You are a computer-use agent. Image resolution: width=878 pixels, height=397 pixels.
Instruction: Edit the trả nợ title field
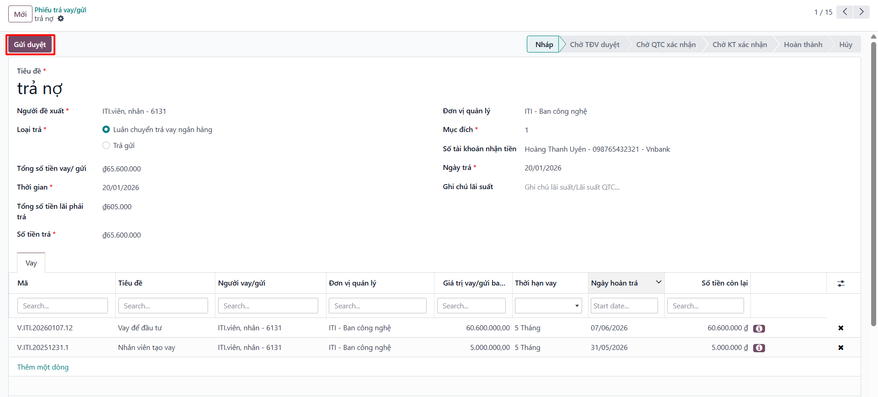40,88
